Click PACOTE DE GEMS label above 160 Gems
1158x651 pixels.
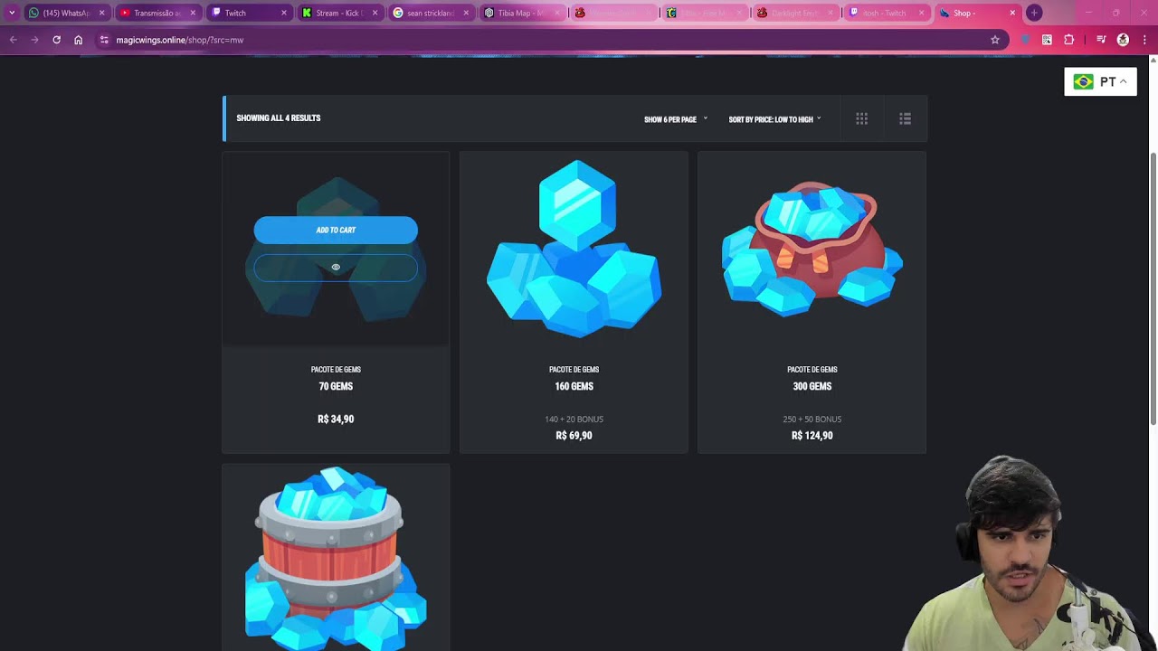point(574,370)
